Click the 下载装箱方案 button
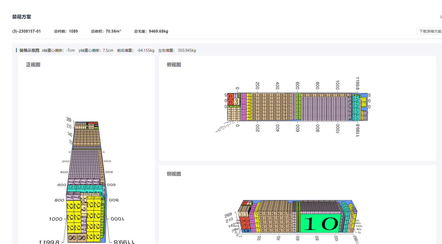Viewport: 442px width, 244px height. click(x=429, y=31)
